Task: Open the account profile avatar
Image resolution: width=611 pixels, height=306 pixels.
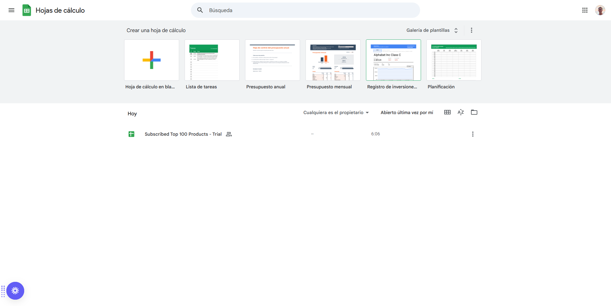Action: 600,10
